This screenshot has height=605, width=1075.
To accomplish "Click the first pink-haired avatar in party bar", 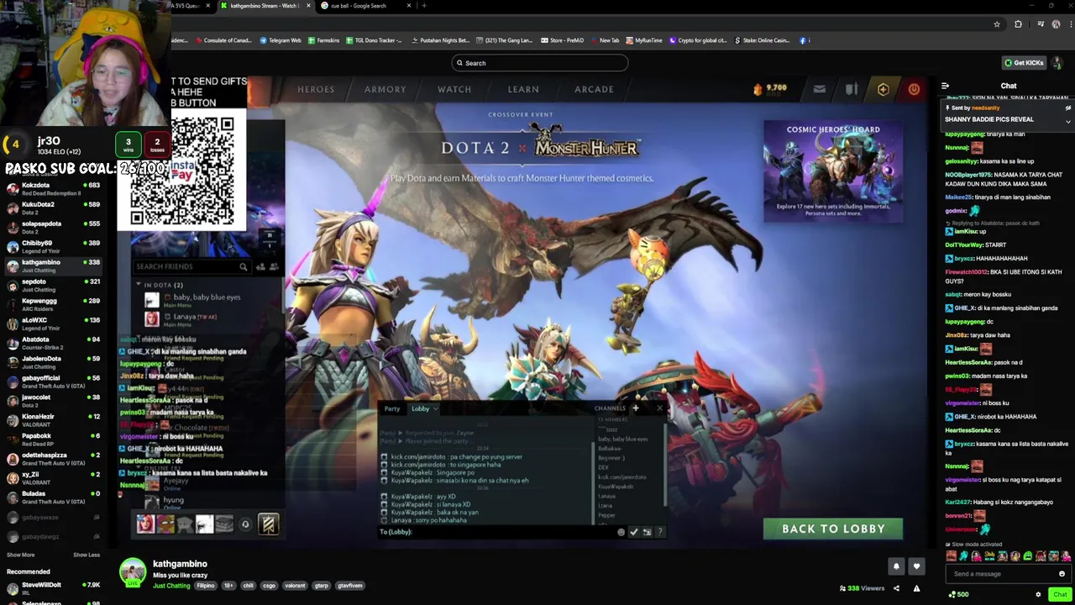I will point(145,524).
